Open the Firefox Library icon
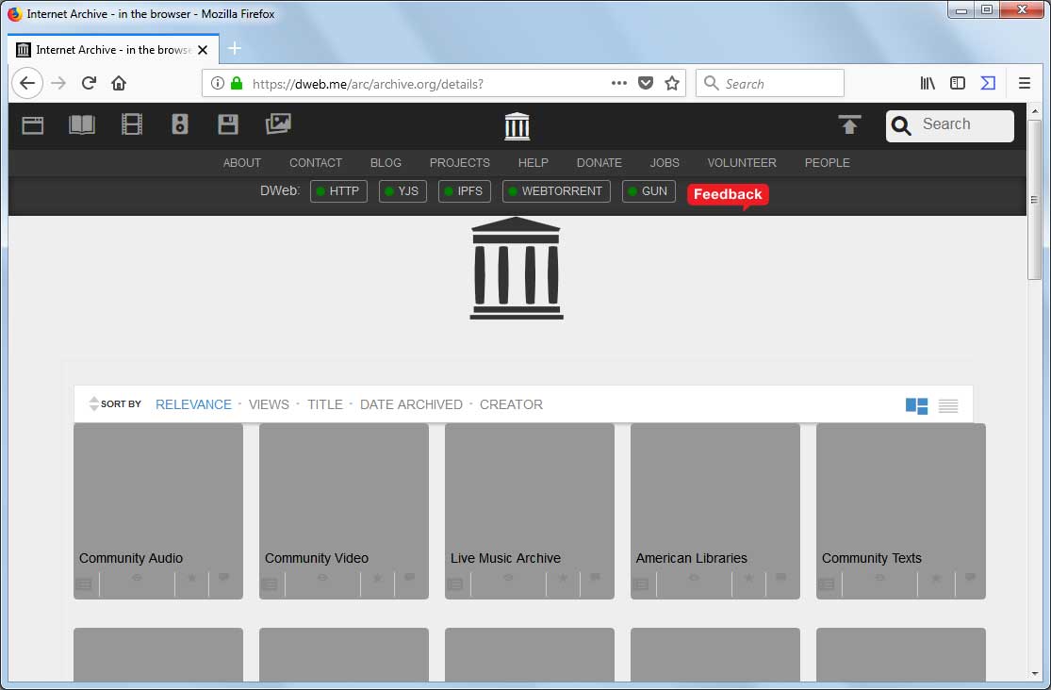 (928, 83)
